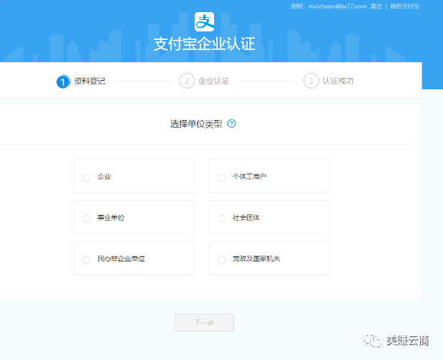
Task: Select the 个体工商户 radio option
Action: tap(222, 177)
